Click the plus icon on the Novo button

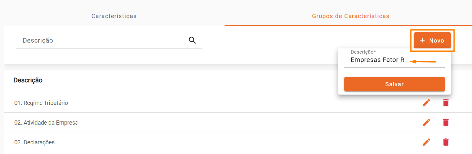click(x=422, y=40)
